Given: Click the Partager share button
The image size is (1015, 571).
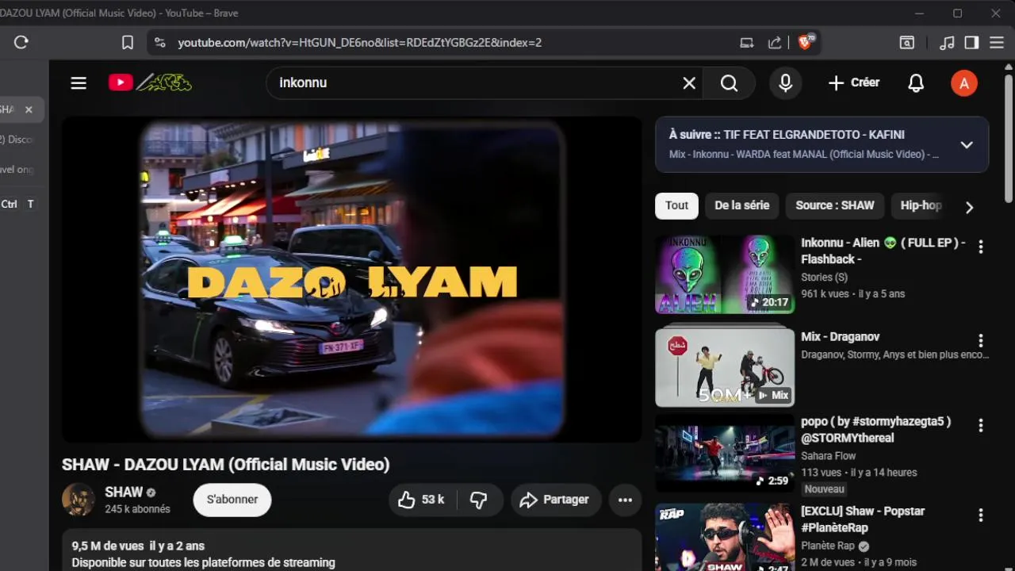Looking at the screenshot, I should coord(555,500).
